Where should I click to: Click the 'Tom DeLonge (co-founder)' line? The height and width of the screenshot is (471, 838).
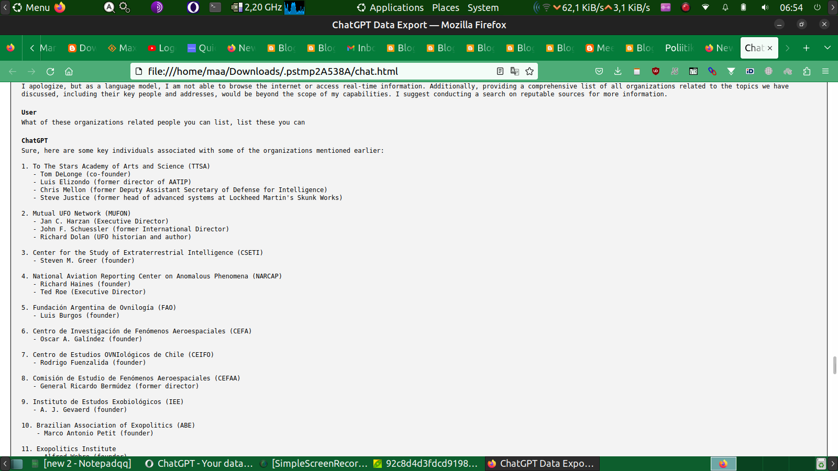[x=85, y=174]
